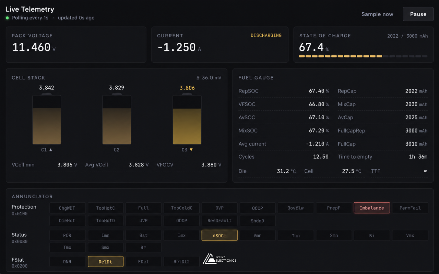Viewport: 439px width, 274px height.
Task: Select the ChgWDT protection flag
Action: click(x=67, y=208)
